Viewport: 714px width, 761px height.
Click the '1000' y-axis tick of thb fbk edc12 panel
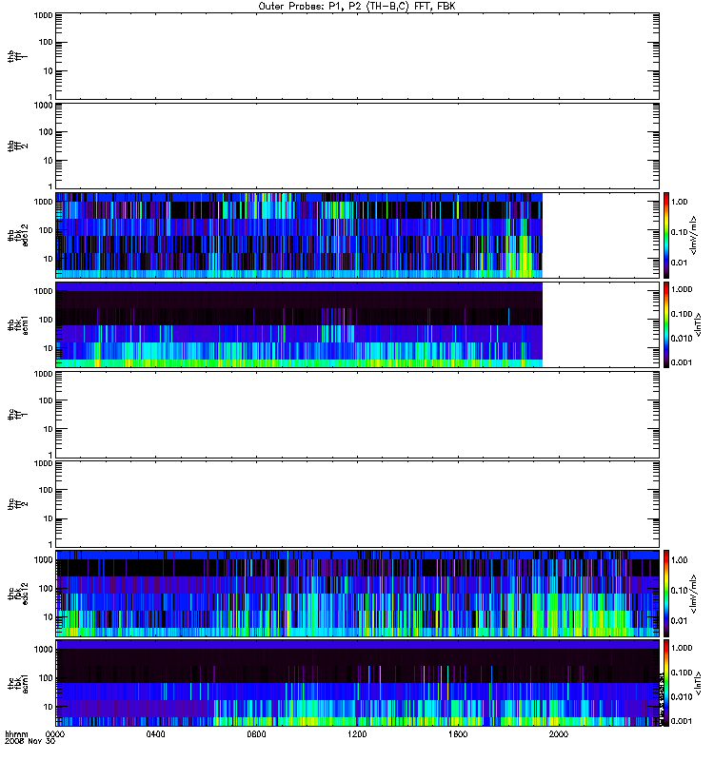(43, 202)
